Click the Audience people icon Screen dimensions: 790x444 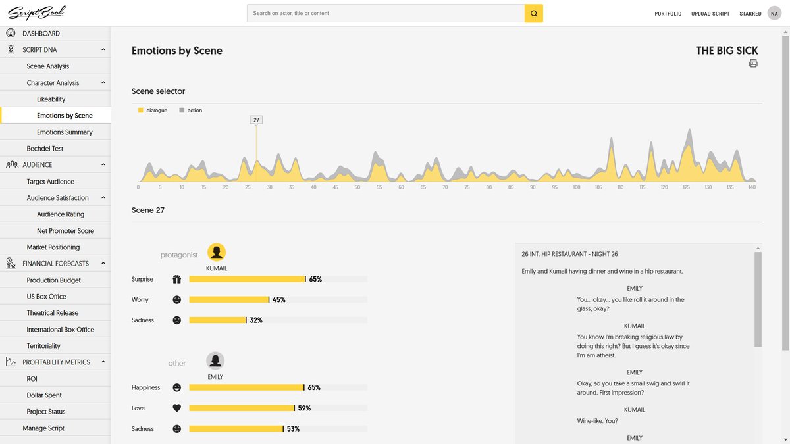coord(11,165)
